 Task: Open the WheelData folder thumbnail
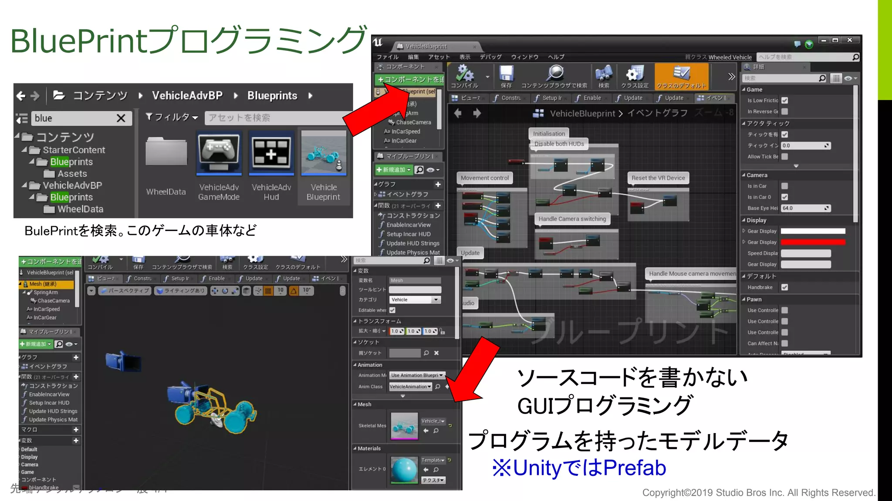[x=166, y=151]
